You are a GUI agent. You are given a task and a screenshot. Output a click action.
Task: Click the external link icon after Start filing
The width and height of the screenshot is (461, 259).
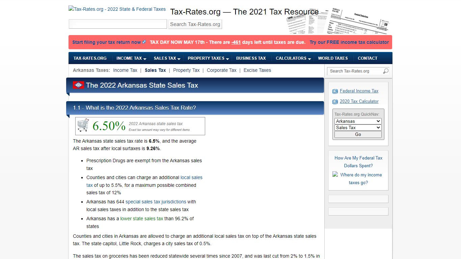(x=144, y=42)
